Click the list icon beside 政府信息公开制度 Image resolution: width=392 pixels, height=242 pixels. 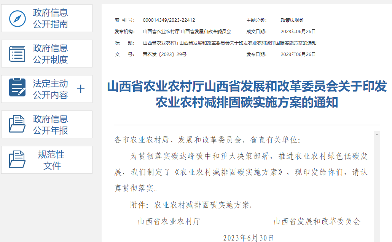(17, 54)
